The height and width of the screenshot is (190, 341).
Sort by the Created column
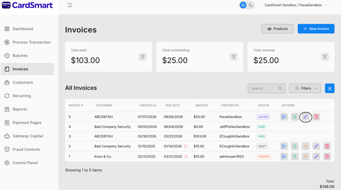[148, 105]
